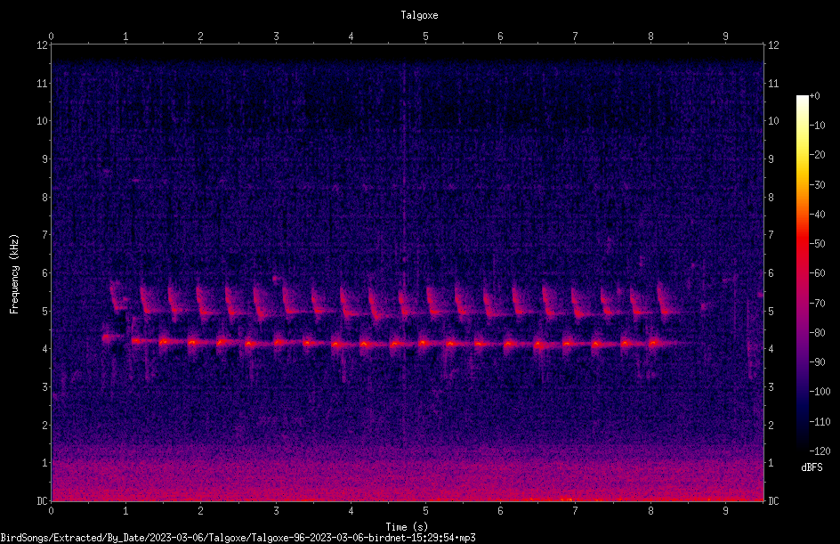Click the first bird call note near 1 second
Screen dimensions: 840x544
111,338
